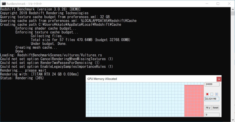Select the red color swatch
The width and height of the screenshot is (235, 122).
207,94
